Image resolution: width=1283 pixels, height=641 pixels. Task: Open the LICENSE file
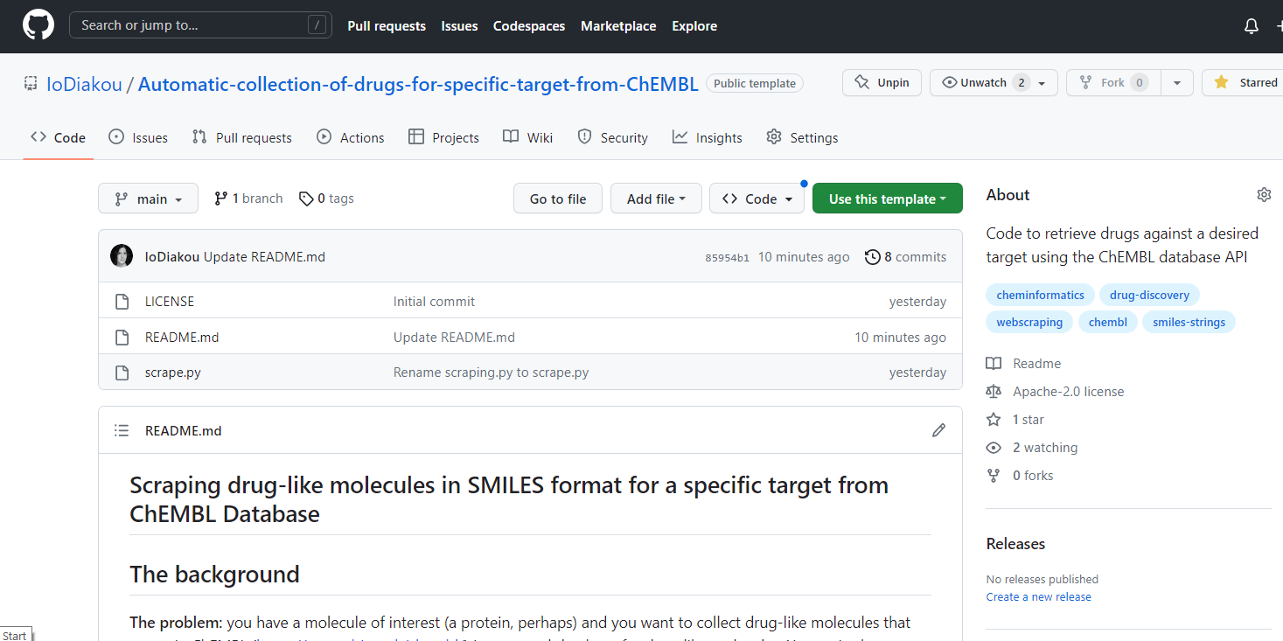point(170,301)
